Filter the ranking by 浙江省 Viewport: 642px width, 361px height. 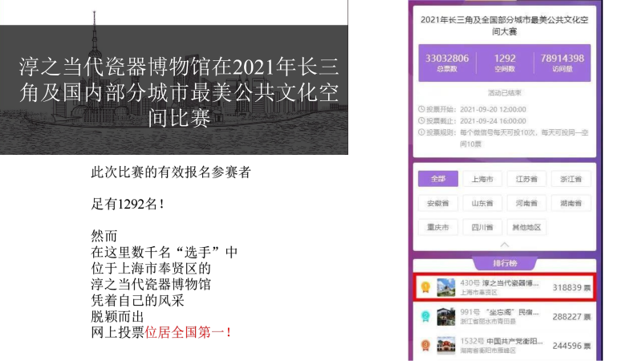tap(571, 179)
